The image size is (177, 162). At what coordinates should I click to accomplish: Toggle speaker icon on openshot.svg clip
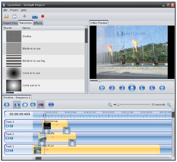point(57,125)
